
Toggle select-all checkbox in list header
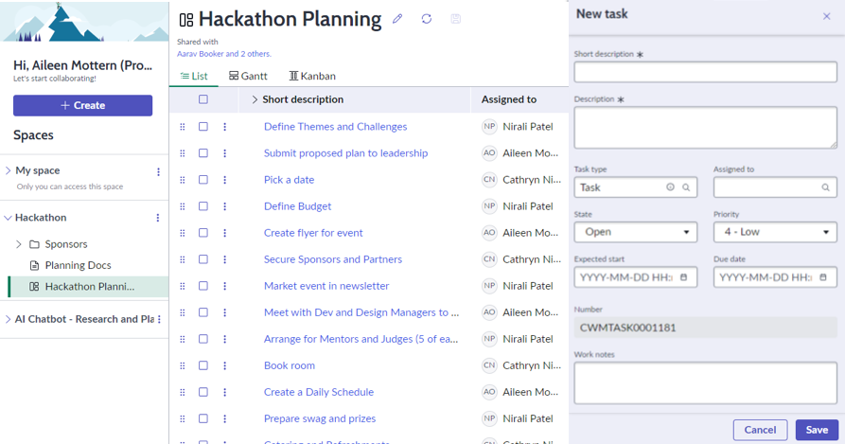click(203, 99)
